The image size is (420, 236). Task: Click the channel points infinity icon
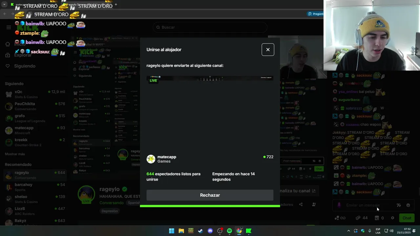(x=340, y=218)
